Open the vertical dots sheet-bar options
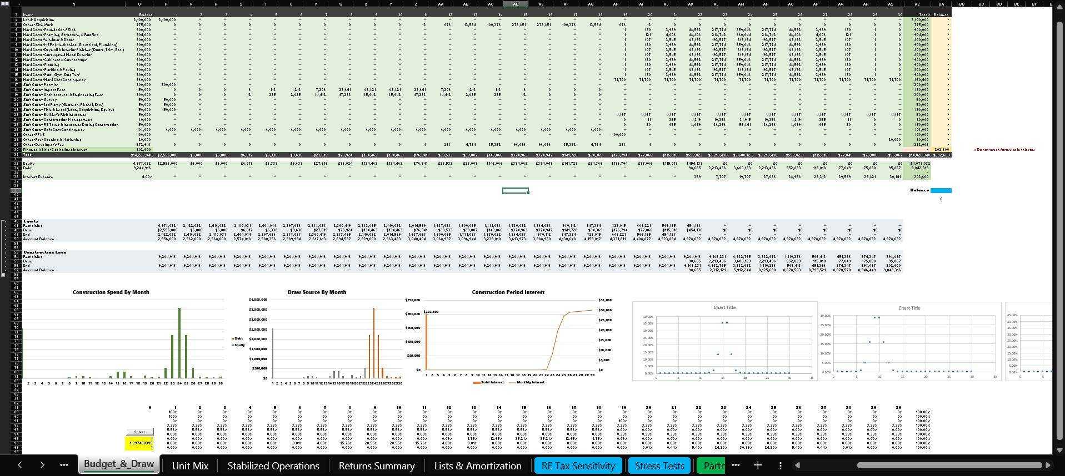The image size is (1065, 476). [x=780, y=465]
